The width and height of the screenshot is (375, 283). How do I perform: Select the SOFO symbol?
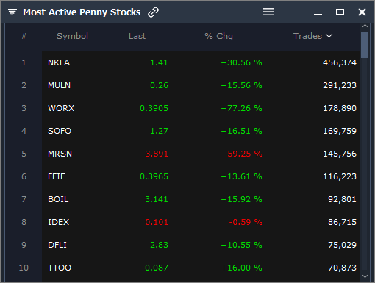coord(60,131)
